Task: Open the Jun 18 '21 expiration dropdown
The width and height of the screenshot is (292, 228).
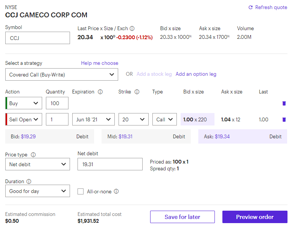Action: pos(93,119)
